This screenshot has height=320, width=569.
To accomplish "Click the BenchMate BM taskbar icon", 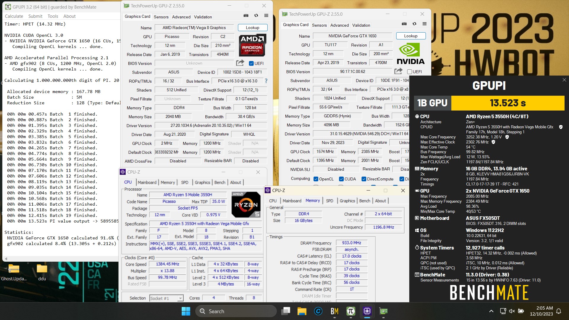I will tap(335, 311).
